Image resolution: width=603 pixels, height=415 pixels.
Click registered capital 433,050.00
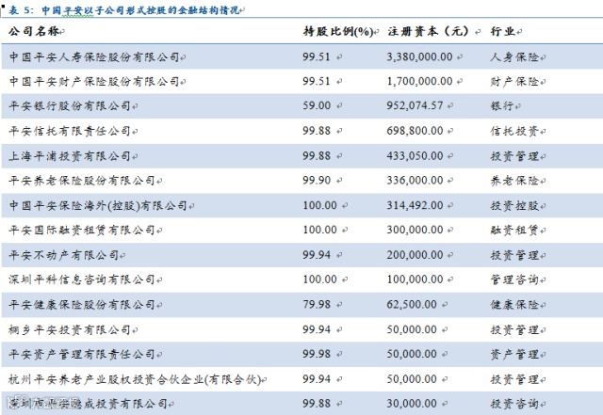click(x=415, y=155)
